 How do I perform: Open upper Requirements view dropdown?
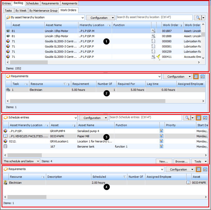pyautogui.click(x=159, y=77)
